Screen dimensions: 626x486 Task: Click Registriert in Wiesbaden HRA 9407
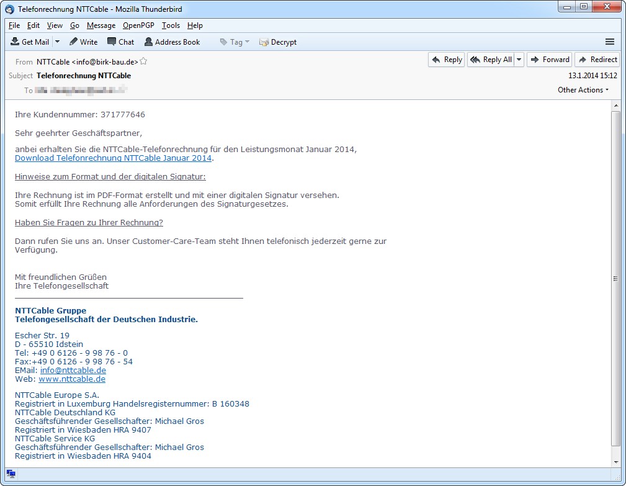tap(83, 430)
